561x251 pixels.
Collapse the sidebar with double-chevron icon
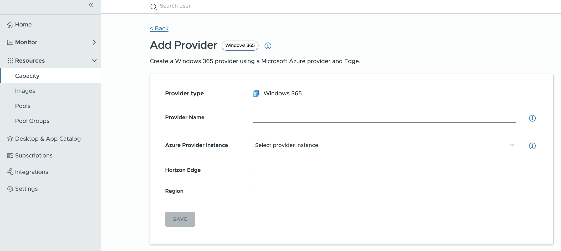click(91, 5)
